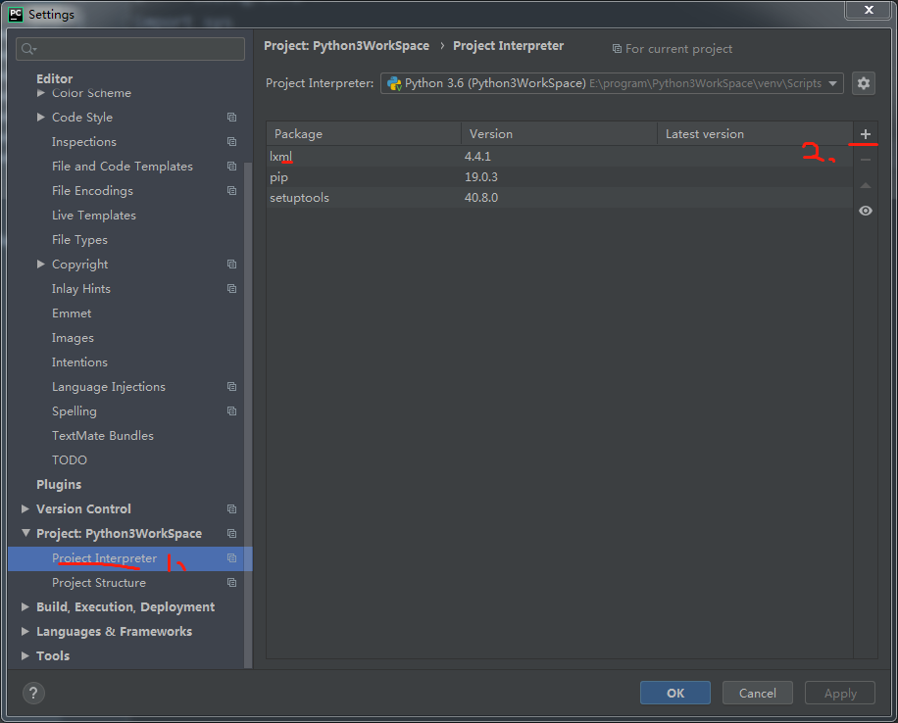This screenshot has height=723, width=898.
Task: Open File and Code Templates settings
Action: (x=122, y=166)
